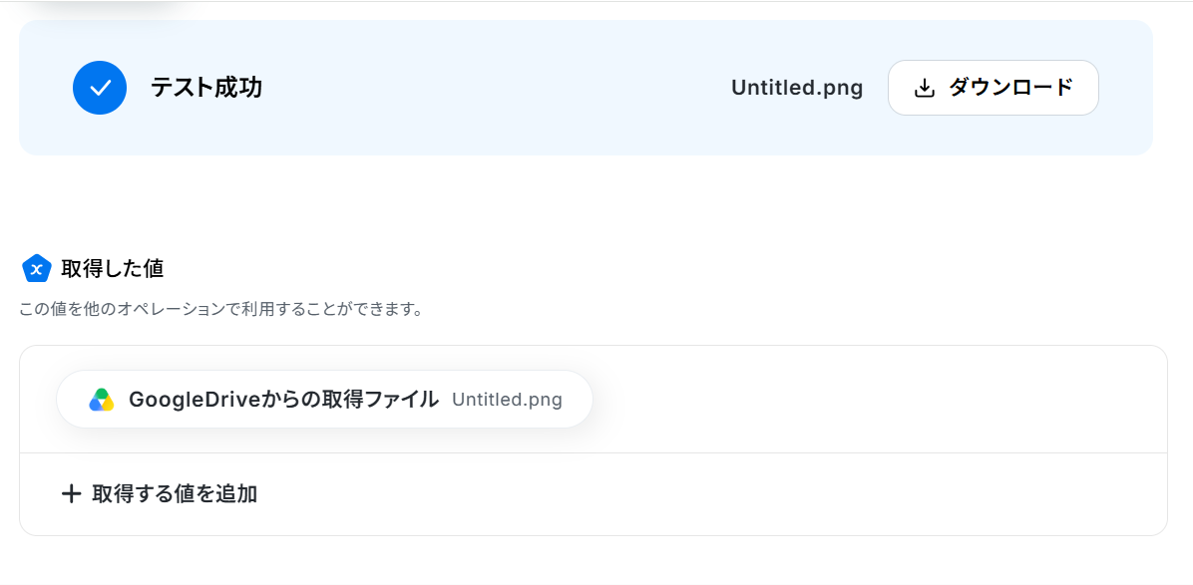Select the GoogleDriveからの取得ファイル chip label

pyautogui.click(x=284, y=400)
